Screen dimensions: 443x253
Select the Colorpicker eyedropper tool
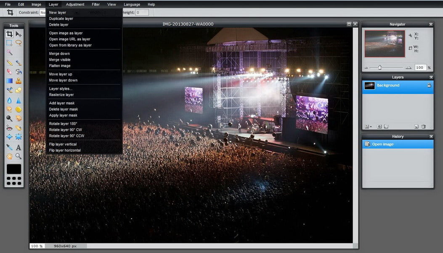[9, 147]
